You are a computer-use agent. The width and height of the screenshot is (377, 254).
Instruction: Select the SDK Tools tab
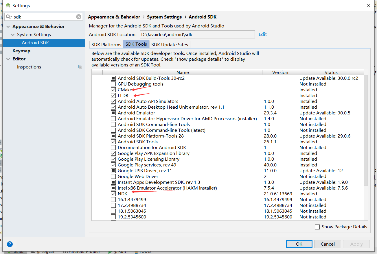point(136,44)
